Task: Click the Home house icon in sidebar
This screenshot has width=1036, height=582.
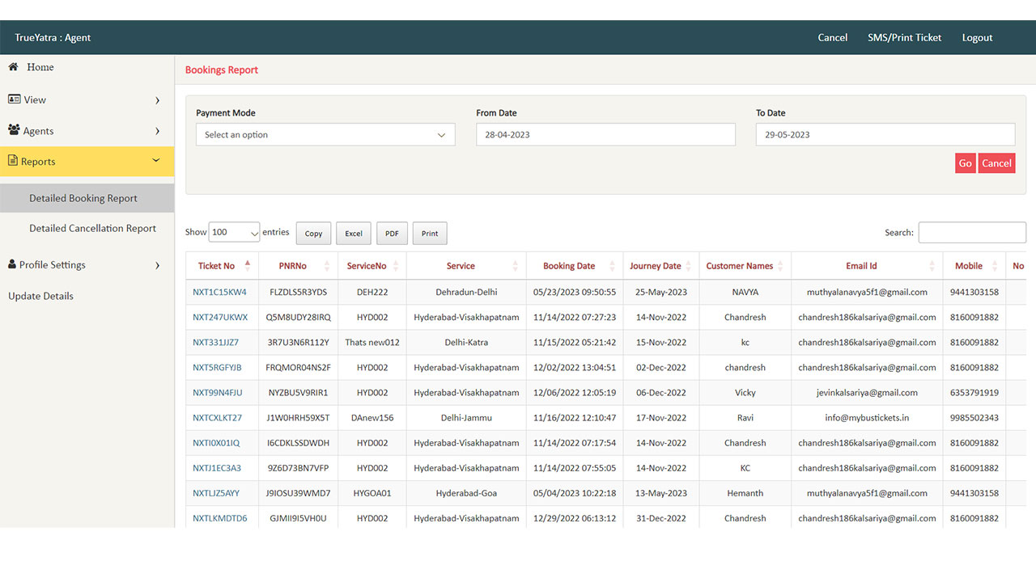Action: [13, 67]
